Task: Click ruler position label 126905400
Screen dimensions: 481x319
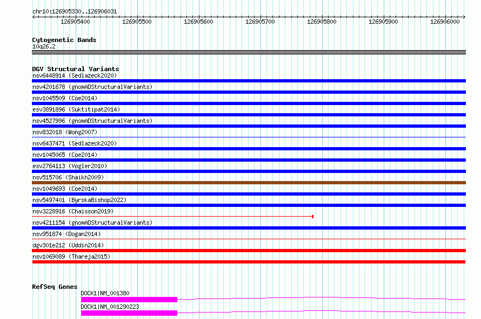Action: 75,22
